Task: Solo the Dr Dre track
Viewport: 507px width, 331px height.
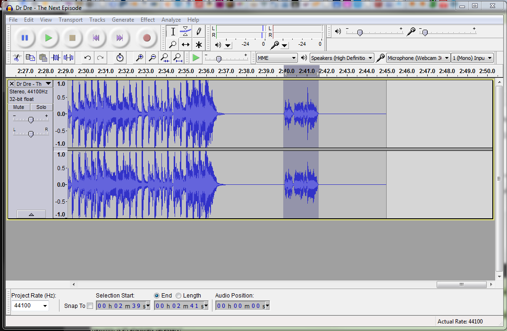Action: pos(41,107)
